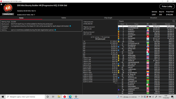The image size is (176, 99).
Task: Click the K.O. tournament logo
Action: click(8, 8)
